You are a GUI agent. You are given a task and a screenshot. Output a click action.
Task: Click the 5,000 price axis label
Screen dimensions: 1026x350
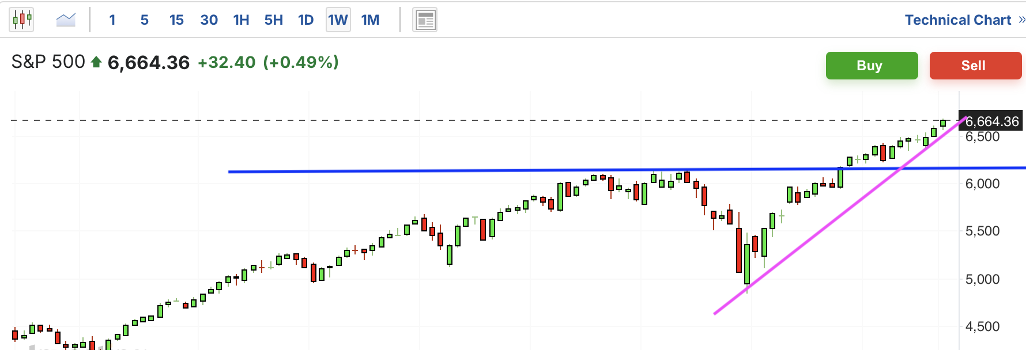(982, 279)
